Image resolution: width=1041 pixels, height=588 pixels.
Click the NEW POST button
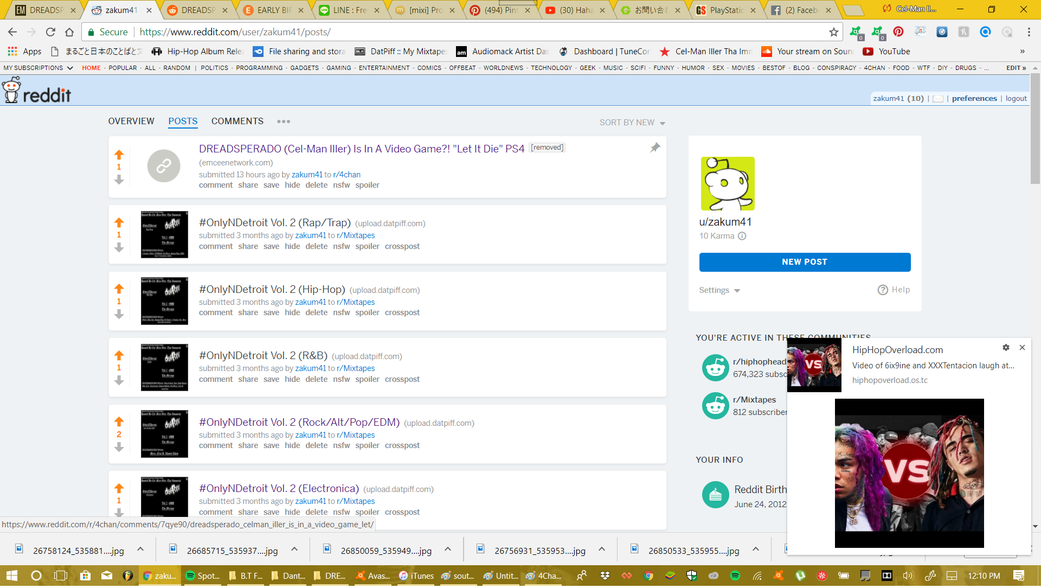tap(805, 262)
